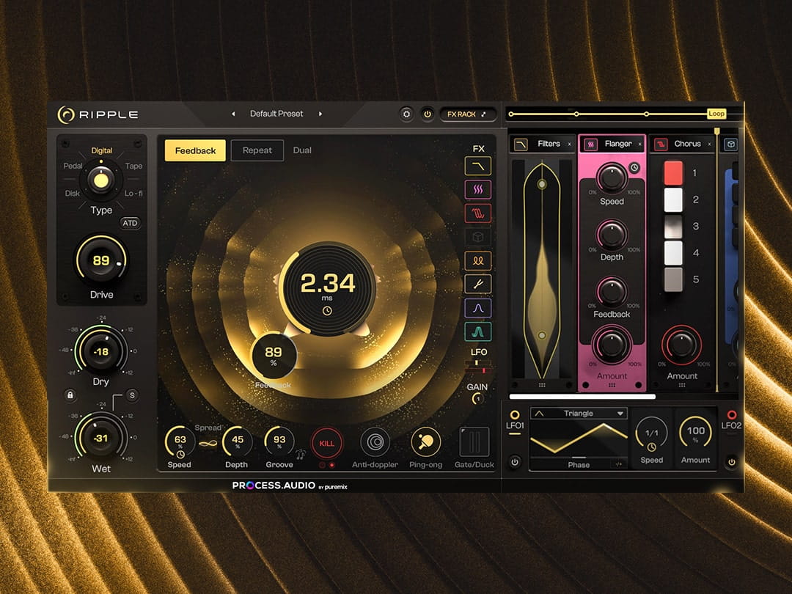Switch to the Feedback tab
Screen dimensions: 792x594
195,150
